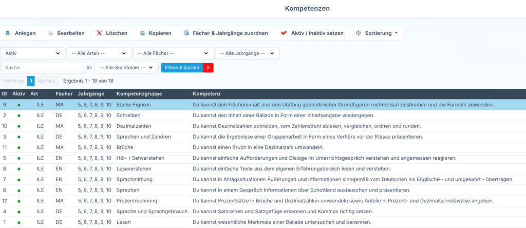Select the Brüche competency group cell
This screenshot has height=228, width=526.
tap(125, 147)
